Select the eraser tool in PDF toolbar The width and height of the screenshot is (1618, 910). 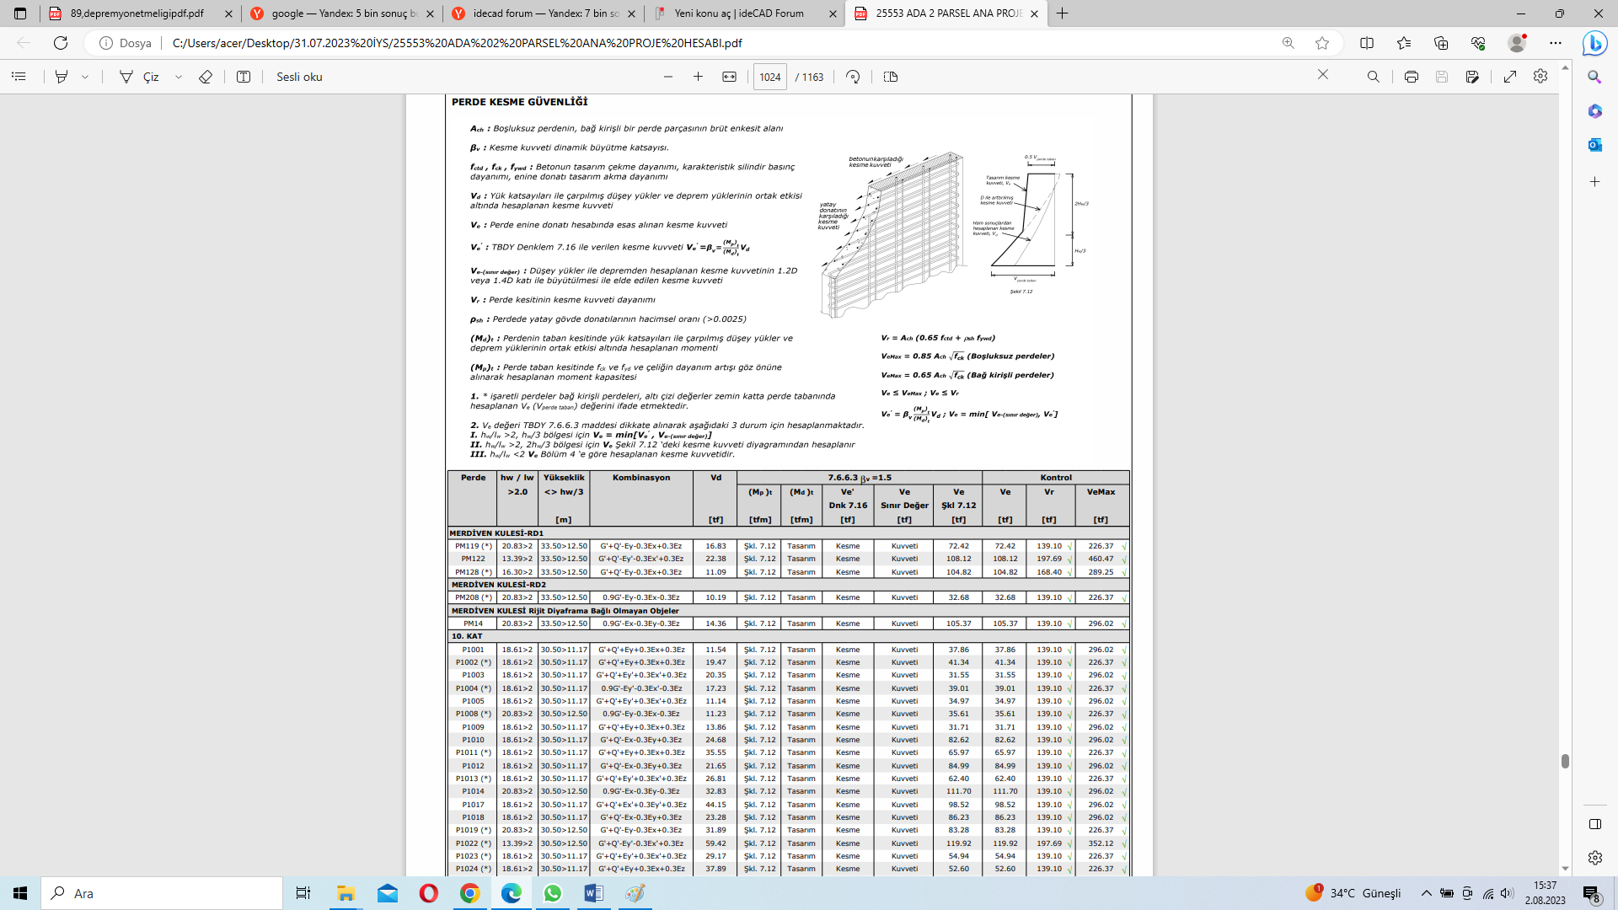point(206,77)
